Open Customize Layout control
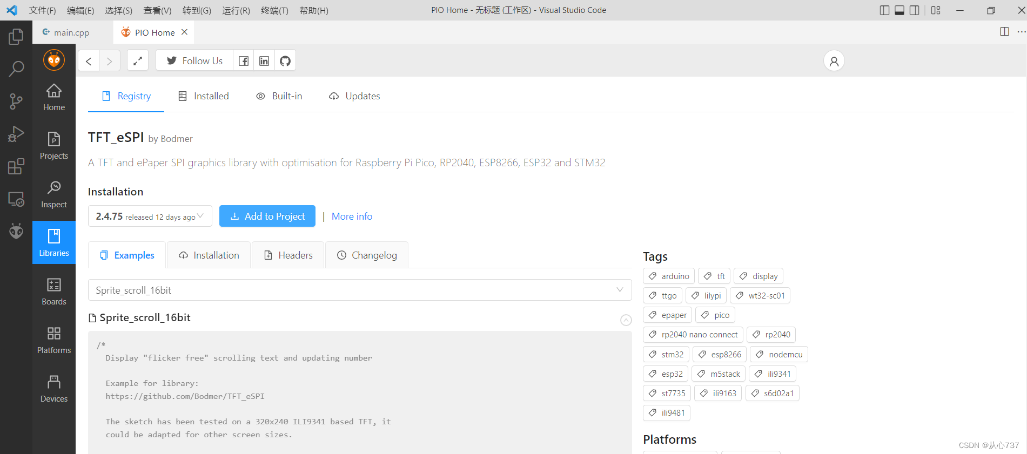This screenshot has width=1027, height=454. [936, 10]
